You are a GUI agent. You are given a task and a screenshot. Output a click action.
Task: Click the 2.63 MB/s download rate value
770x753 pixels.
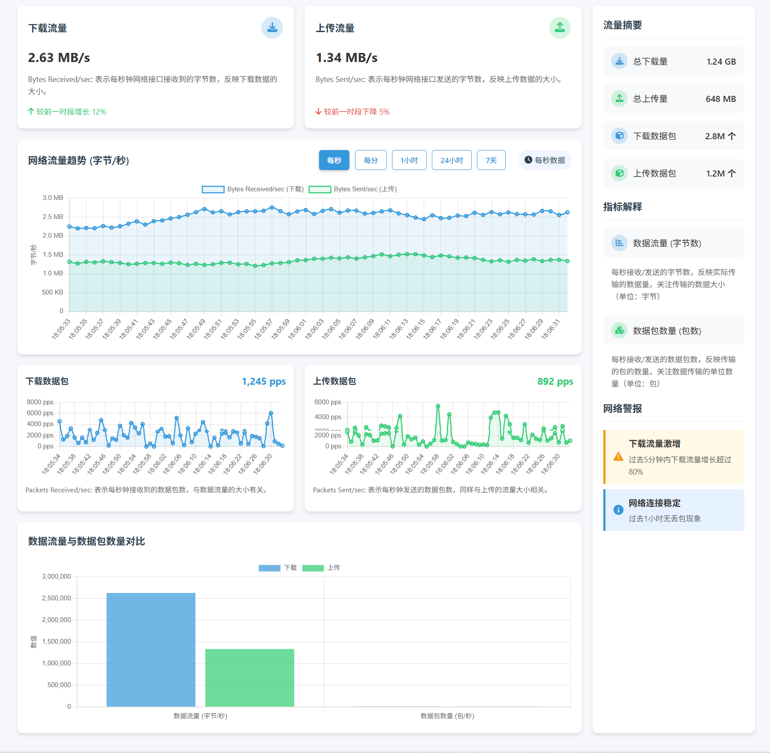(x=59, y=58)
